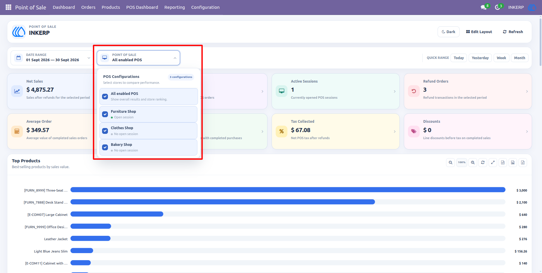Uncheck the All enabled POS checkbox
The image size is (542, 273).
(105, 96)
